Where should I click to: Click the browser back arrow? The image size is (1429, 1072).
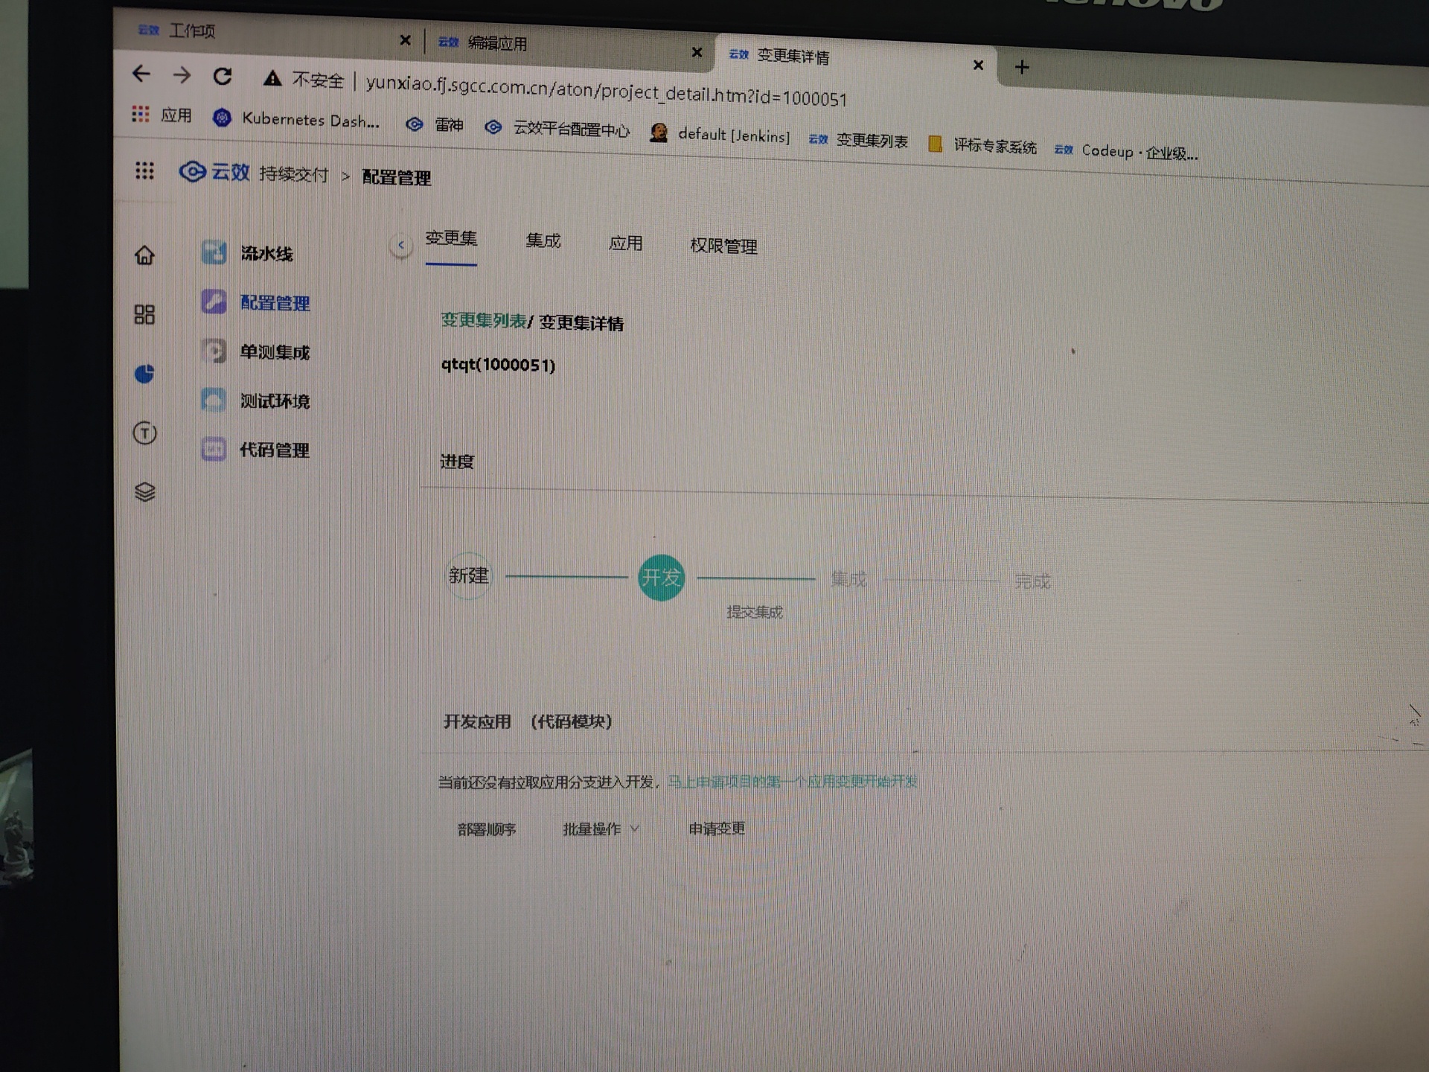click(141, 74)
